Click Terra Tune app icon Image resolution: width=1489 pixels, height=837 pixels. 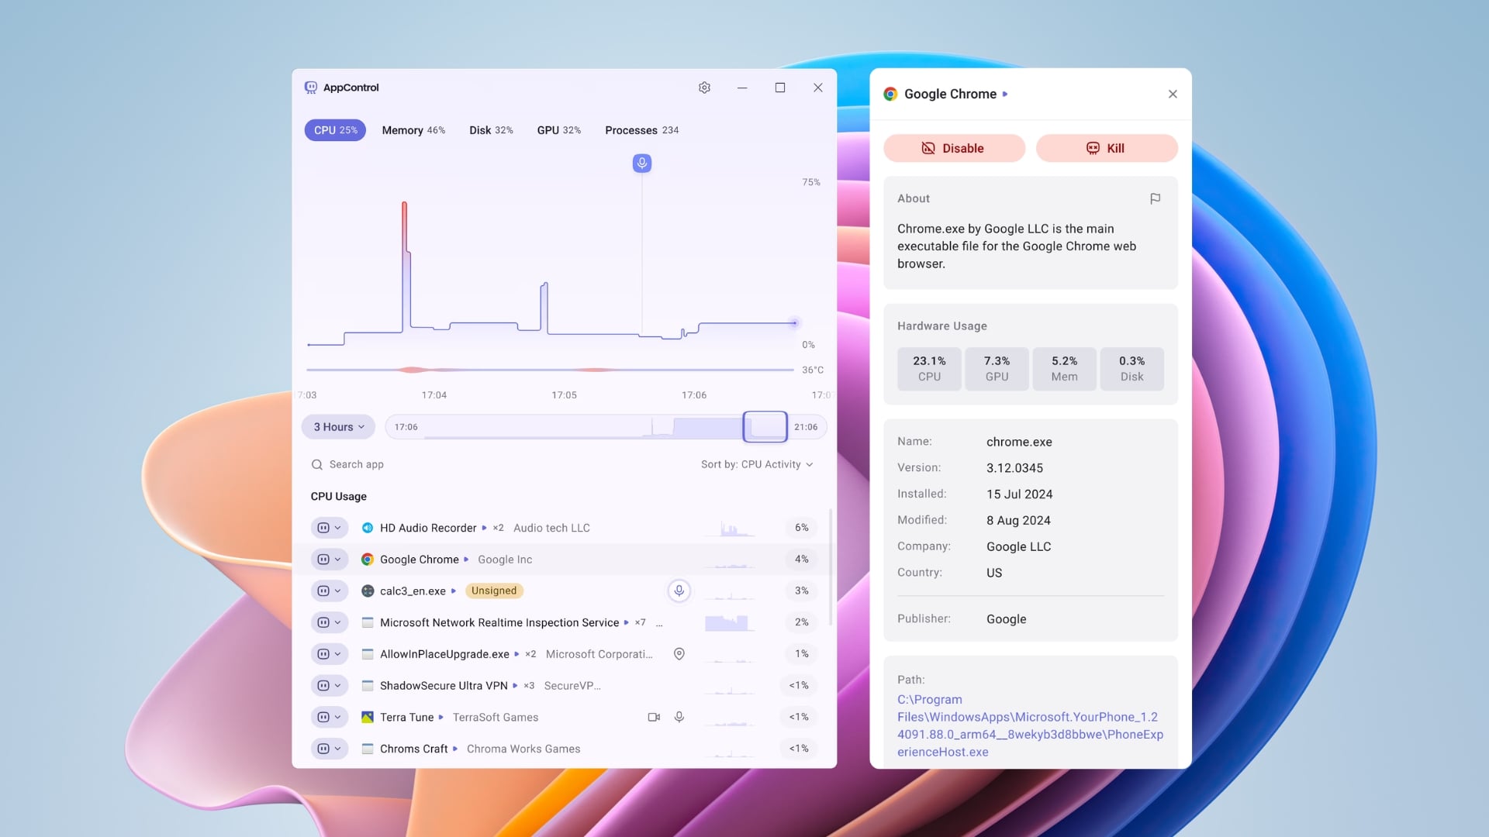click(368, 717)
